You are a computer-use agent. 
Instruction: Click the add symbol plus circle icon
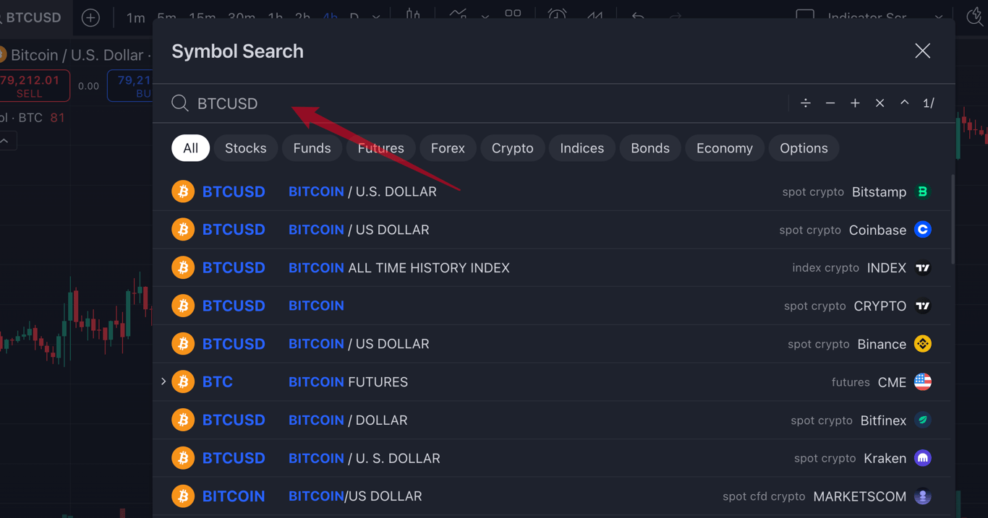90,17
